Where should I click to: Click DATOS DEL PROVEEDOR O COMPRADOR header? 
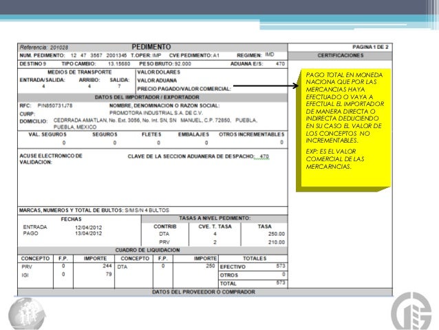point(204,292)
